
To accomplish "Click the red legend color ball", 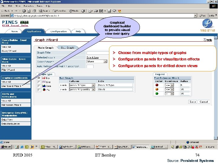I will (x=157, y=85).
